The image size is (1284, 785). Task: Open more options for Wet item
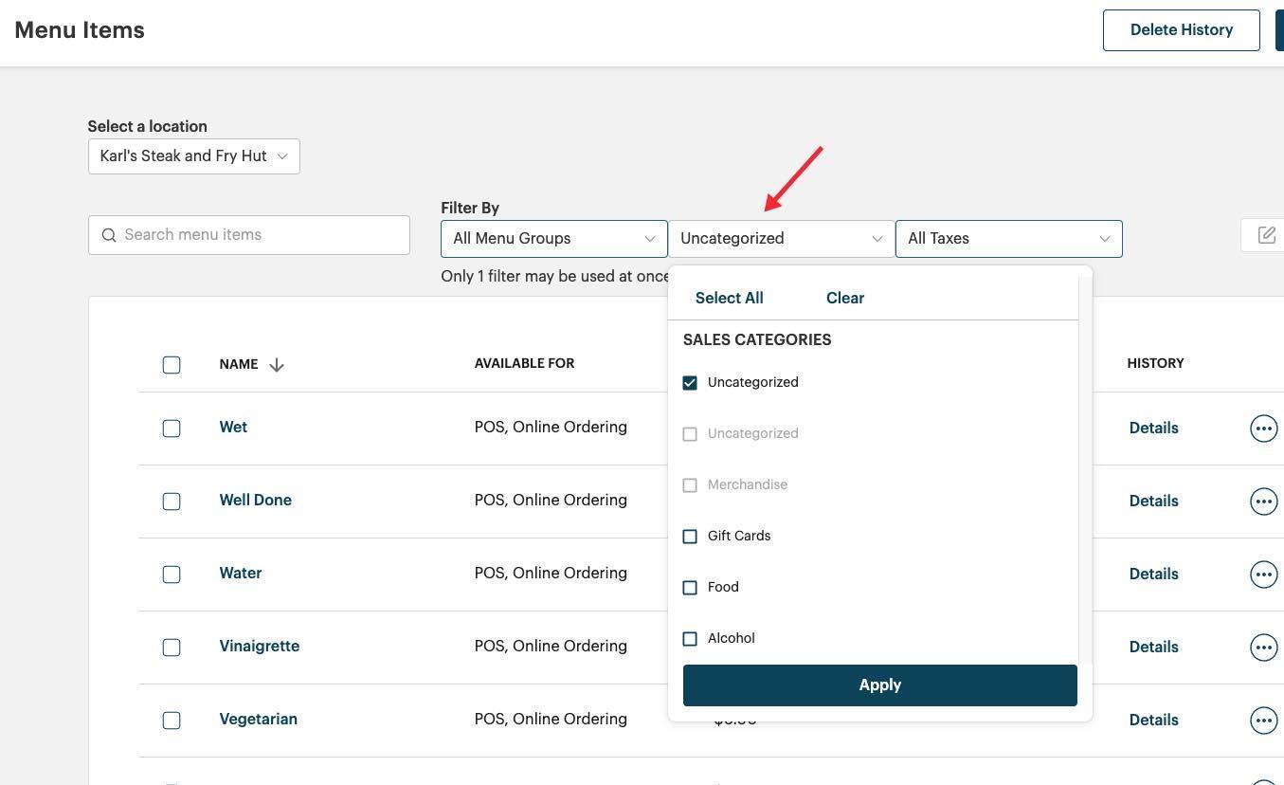click(1263, 429)
